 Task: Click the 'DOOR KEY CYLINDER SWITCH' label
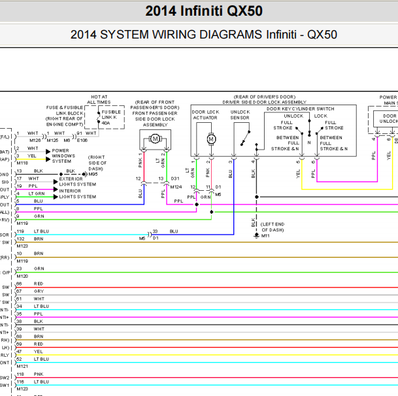point(300,109)
